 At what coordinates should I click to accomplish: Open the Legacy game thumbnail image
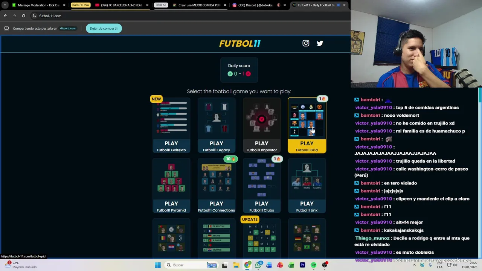point(217,118)
